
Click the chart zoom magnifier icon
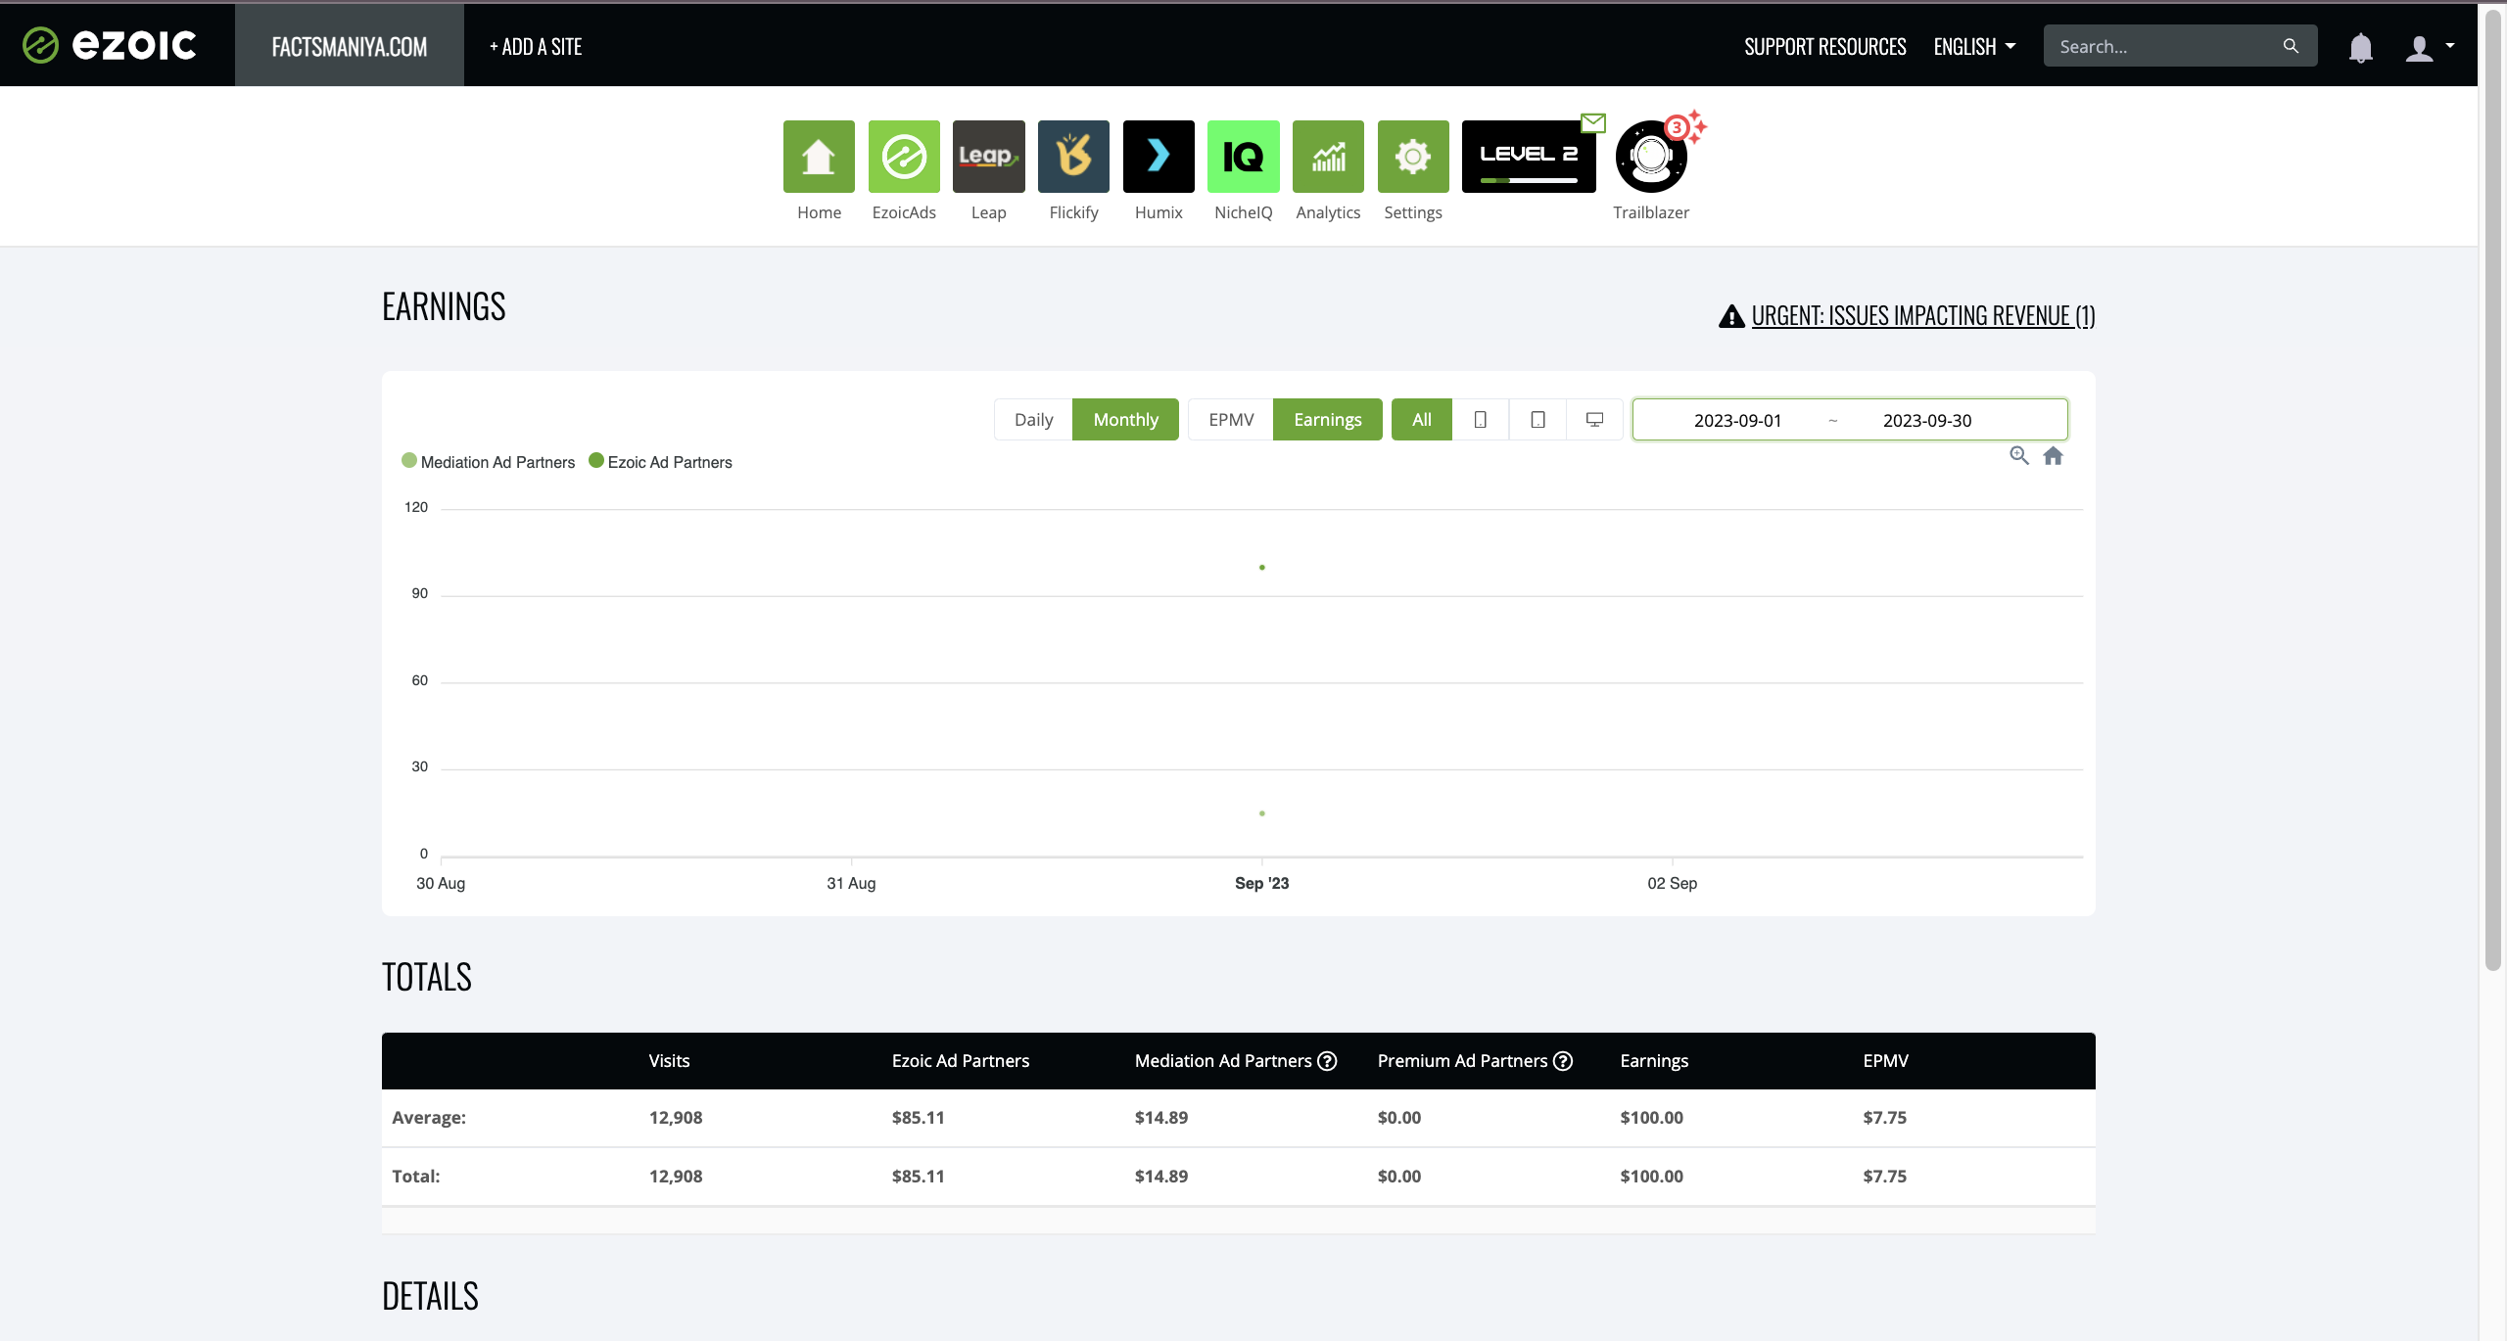[2019, 455]
